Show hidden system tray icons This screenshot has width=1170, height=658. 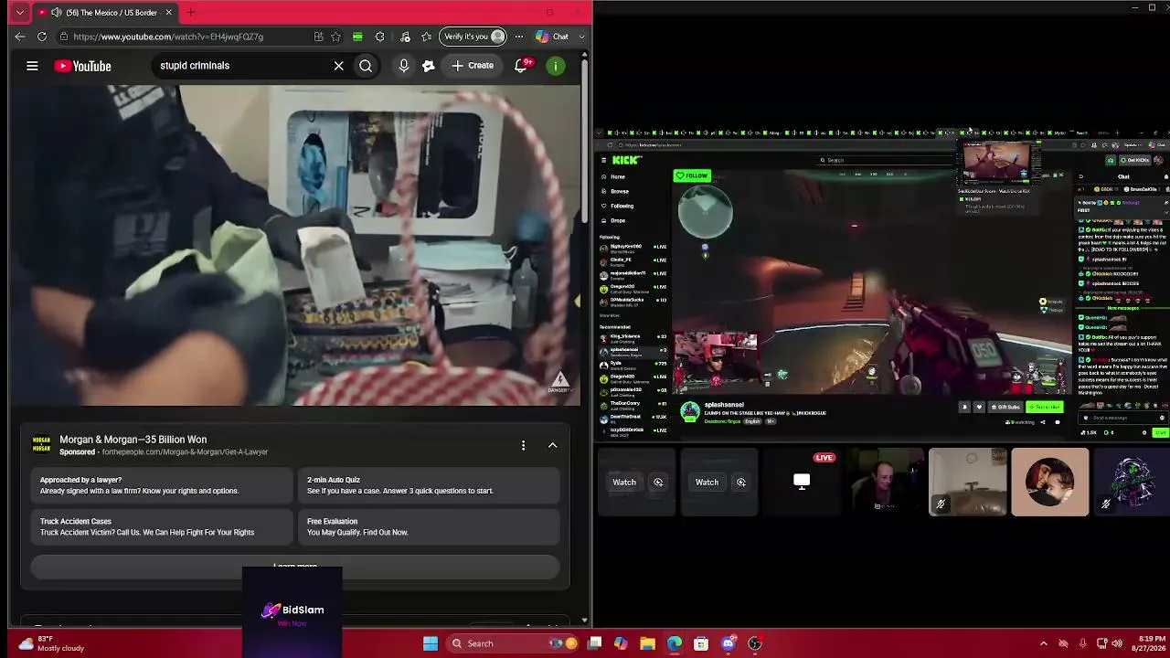pyautogui.click(x=1043, y=643)
